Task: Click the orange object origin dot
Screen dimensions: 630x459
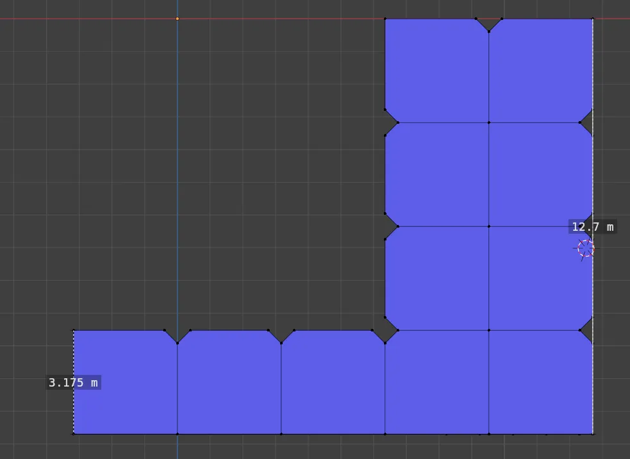Action: pos(177,19)
